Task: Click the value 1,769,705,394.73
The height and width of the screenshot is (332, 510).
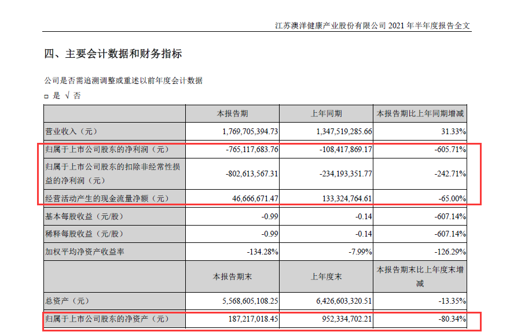Action: (250, 131)
